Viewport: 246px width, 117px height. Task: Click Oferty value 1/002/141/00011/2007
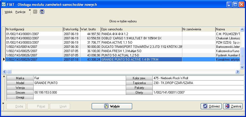coord(198,93)
